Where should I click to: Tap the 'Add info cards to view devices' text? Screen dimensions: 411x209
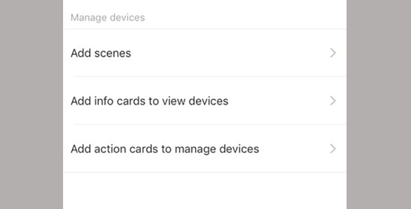click(150, 101)
